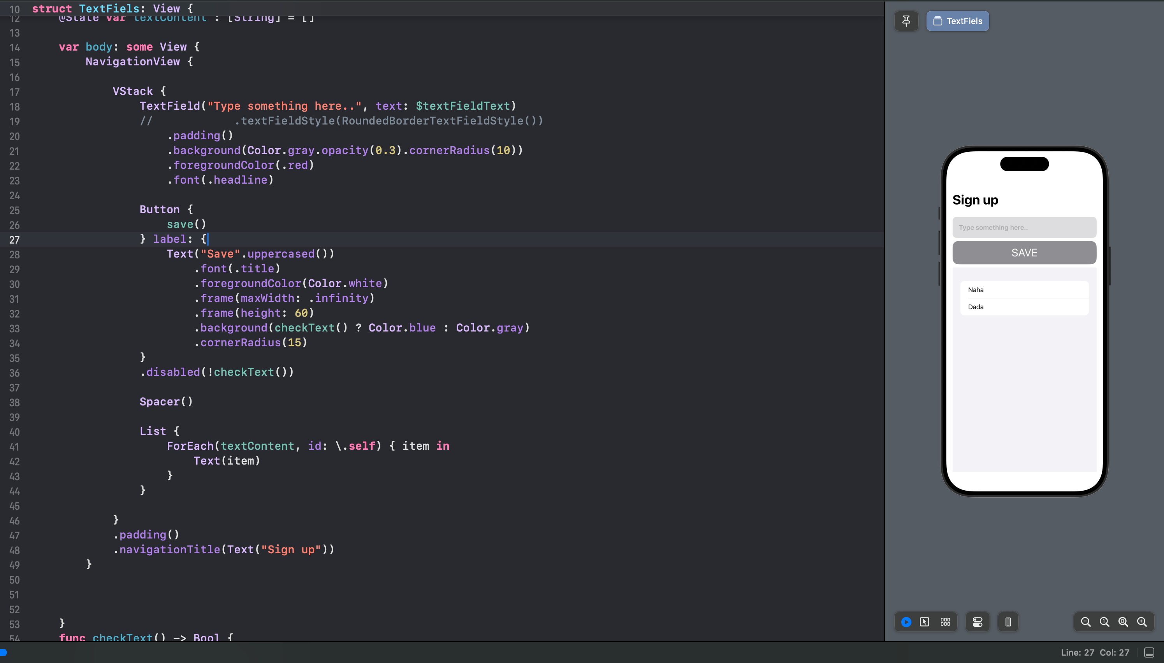Click sticky header 'struct TextFiels: View {'
This screenshot has height=663, width=1164.
(113, 8)
